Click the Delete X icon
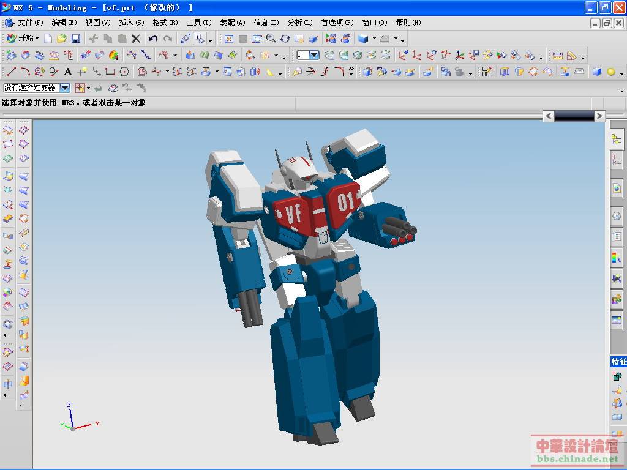 [x=136, y=39]
